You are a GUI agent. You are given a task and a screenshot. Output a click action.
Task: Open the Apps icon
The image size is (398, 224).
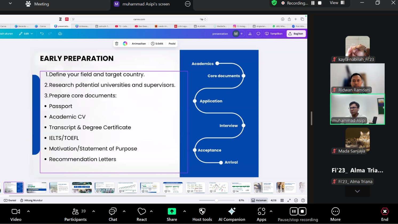pyautogui.click(x=261, y=214)
